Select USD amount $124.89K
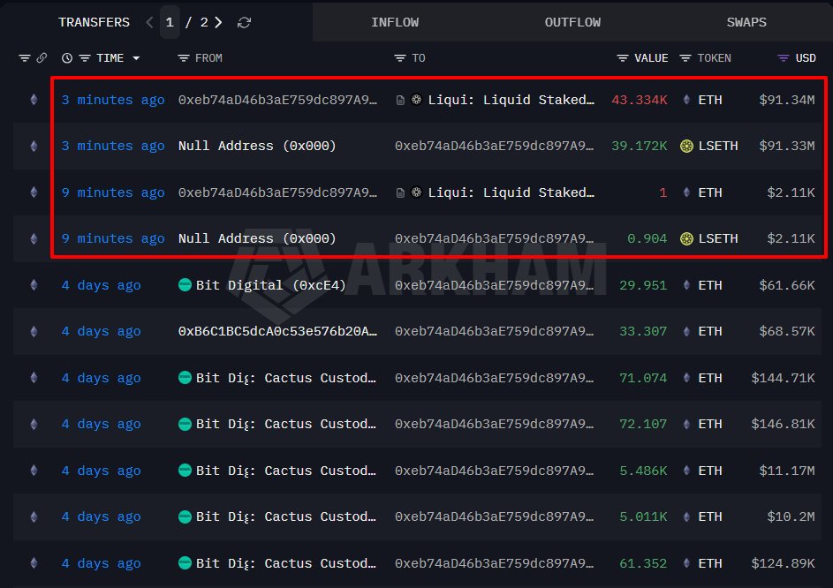833x588 pixels. [x=783, y=563]
